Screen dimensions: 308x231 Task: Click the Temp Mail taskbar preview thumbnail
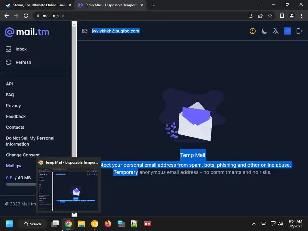[68, 189]
